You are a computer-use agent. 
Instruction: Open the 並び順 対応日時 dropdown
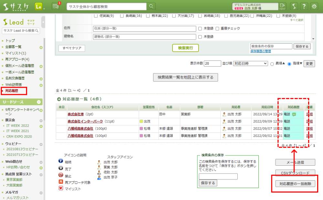point(250,63)
